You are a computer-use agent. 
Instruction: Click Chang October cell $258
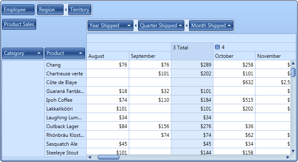tap(234, 65)
